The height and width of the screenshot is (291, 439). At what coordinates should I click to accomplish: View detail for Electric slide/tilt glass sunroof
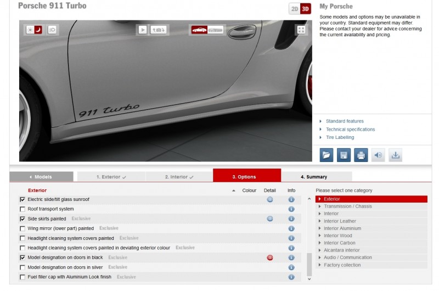click(270, 199)
